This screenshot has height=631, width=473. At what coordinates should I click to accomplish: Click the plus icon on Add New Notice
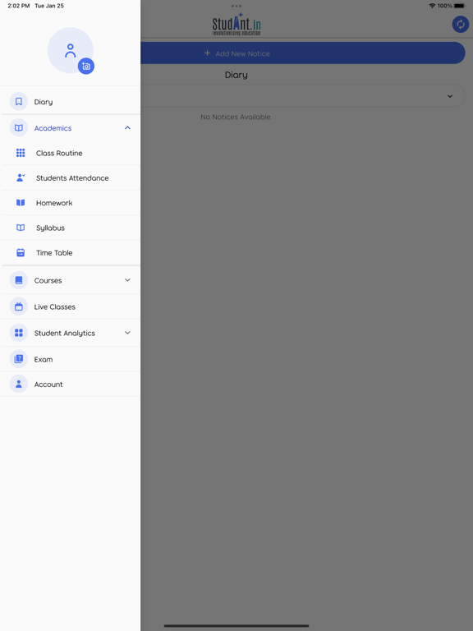(207, 53)
